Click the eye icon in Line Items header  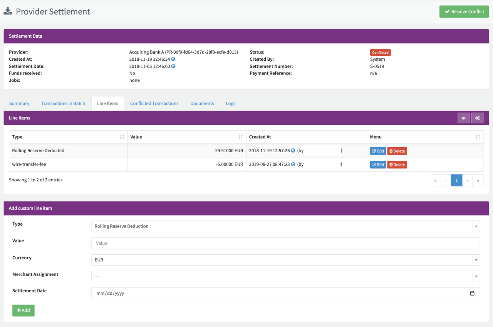463,118
